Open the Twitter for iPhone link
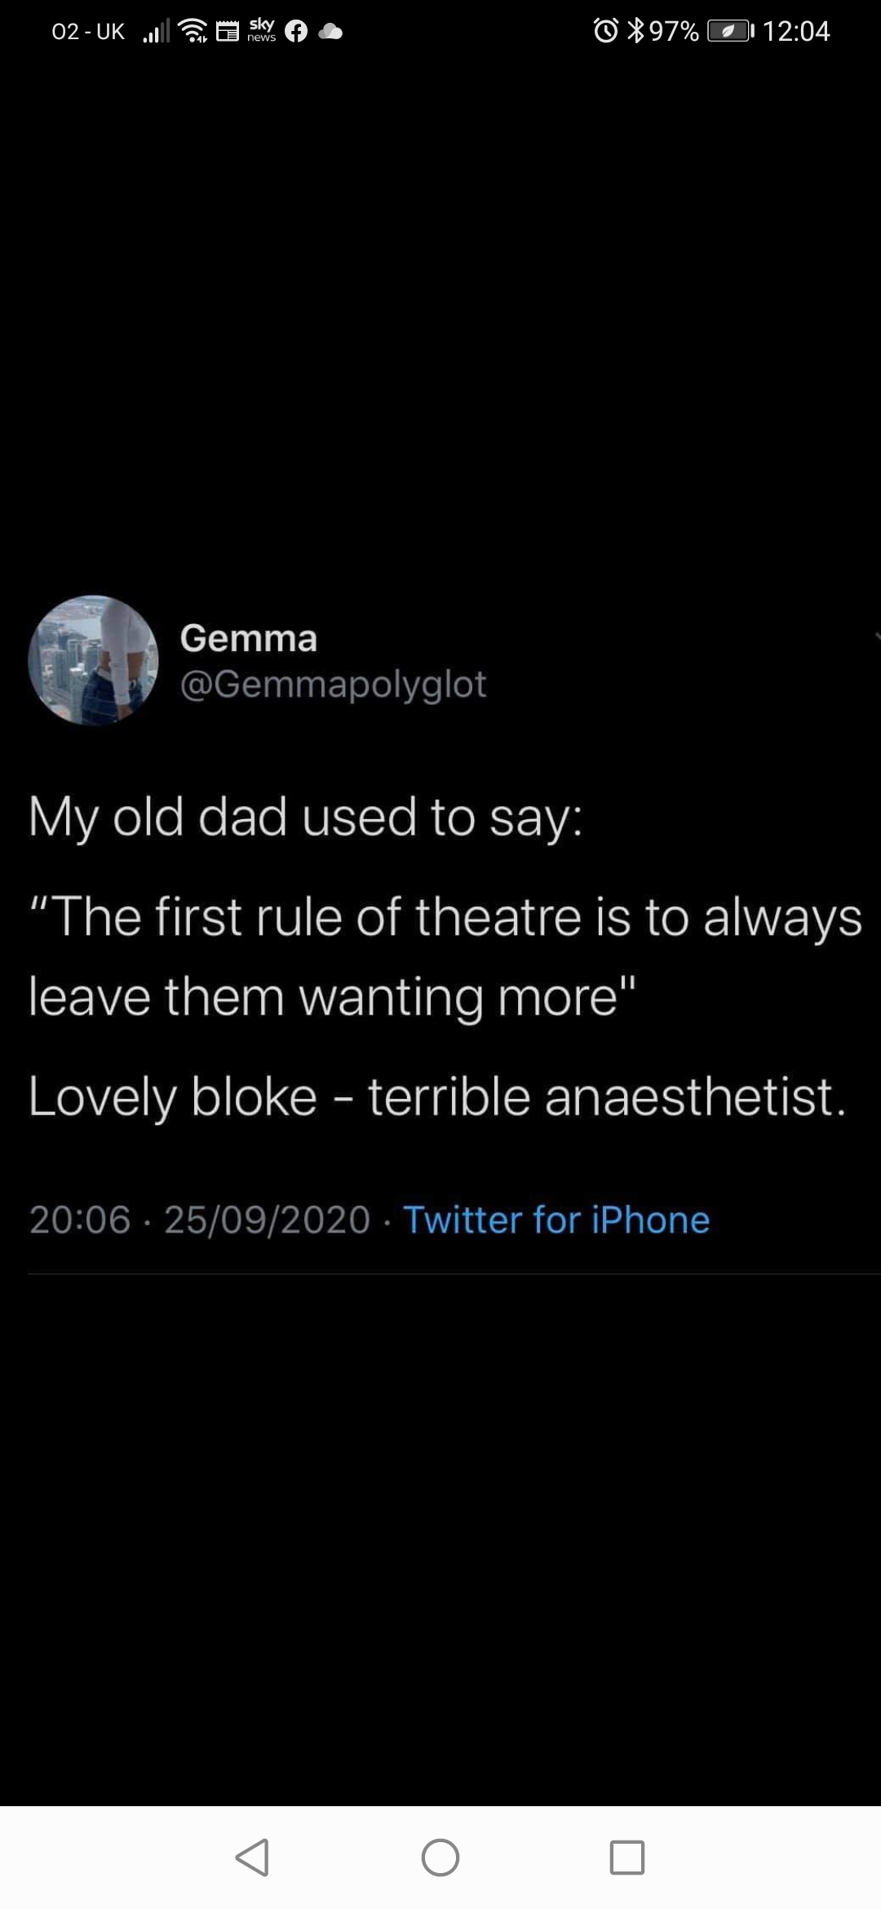 pos(556,1220)
